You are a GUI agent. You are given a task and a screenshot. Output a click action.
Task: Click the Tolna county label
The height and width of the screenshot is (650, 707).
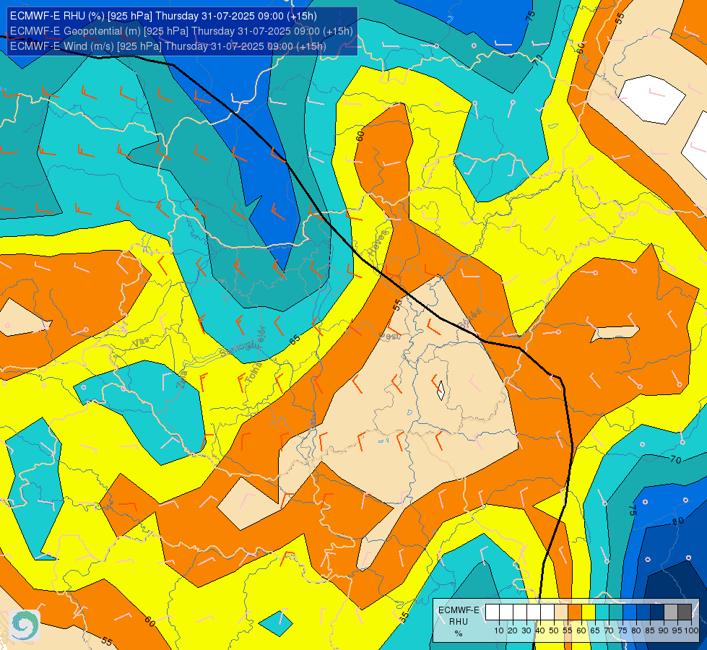[x=253, y=373]
